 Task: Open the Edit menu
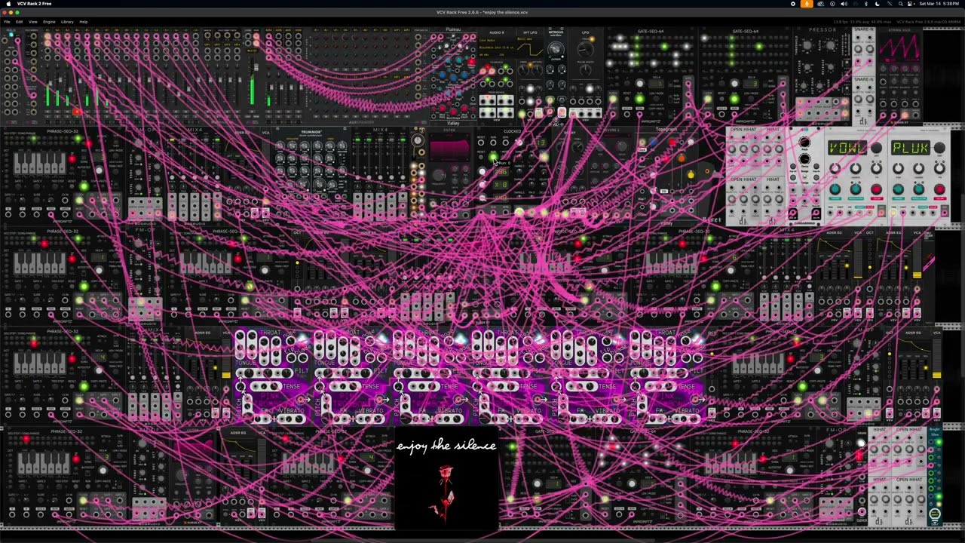click(20, 22)
